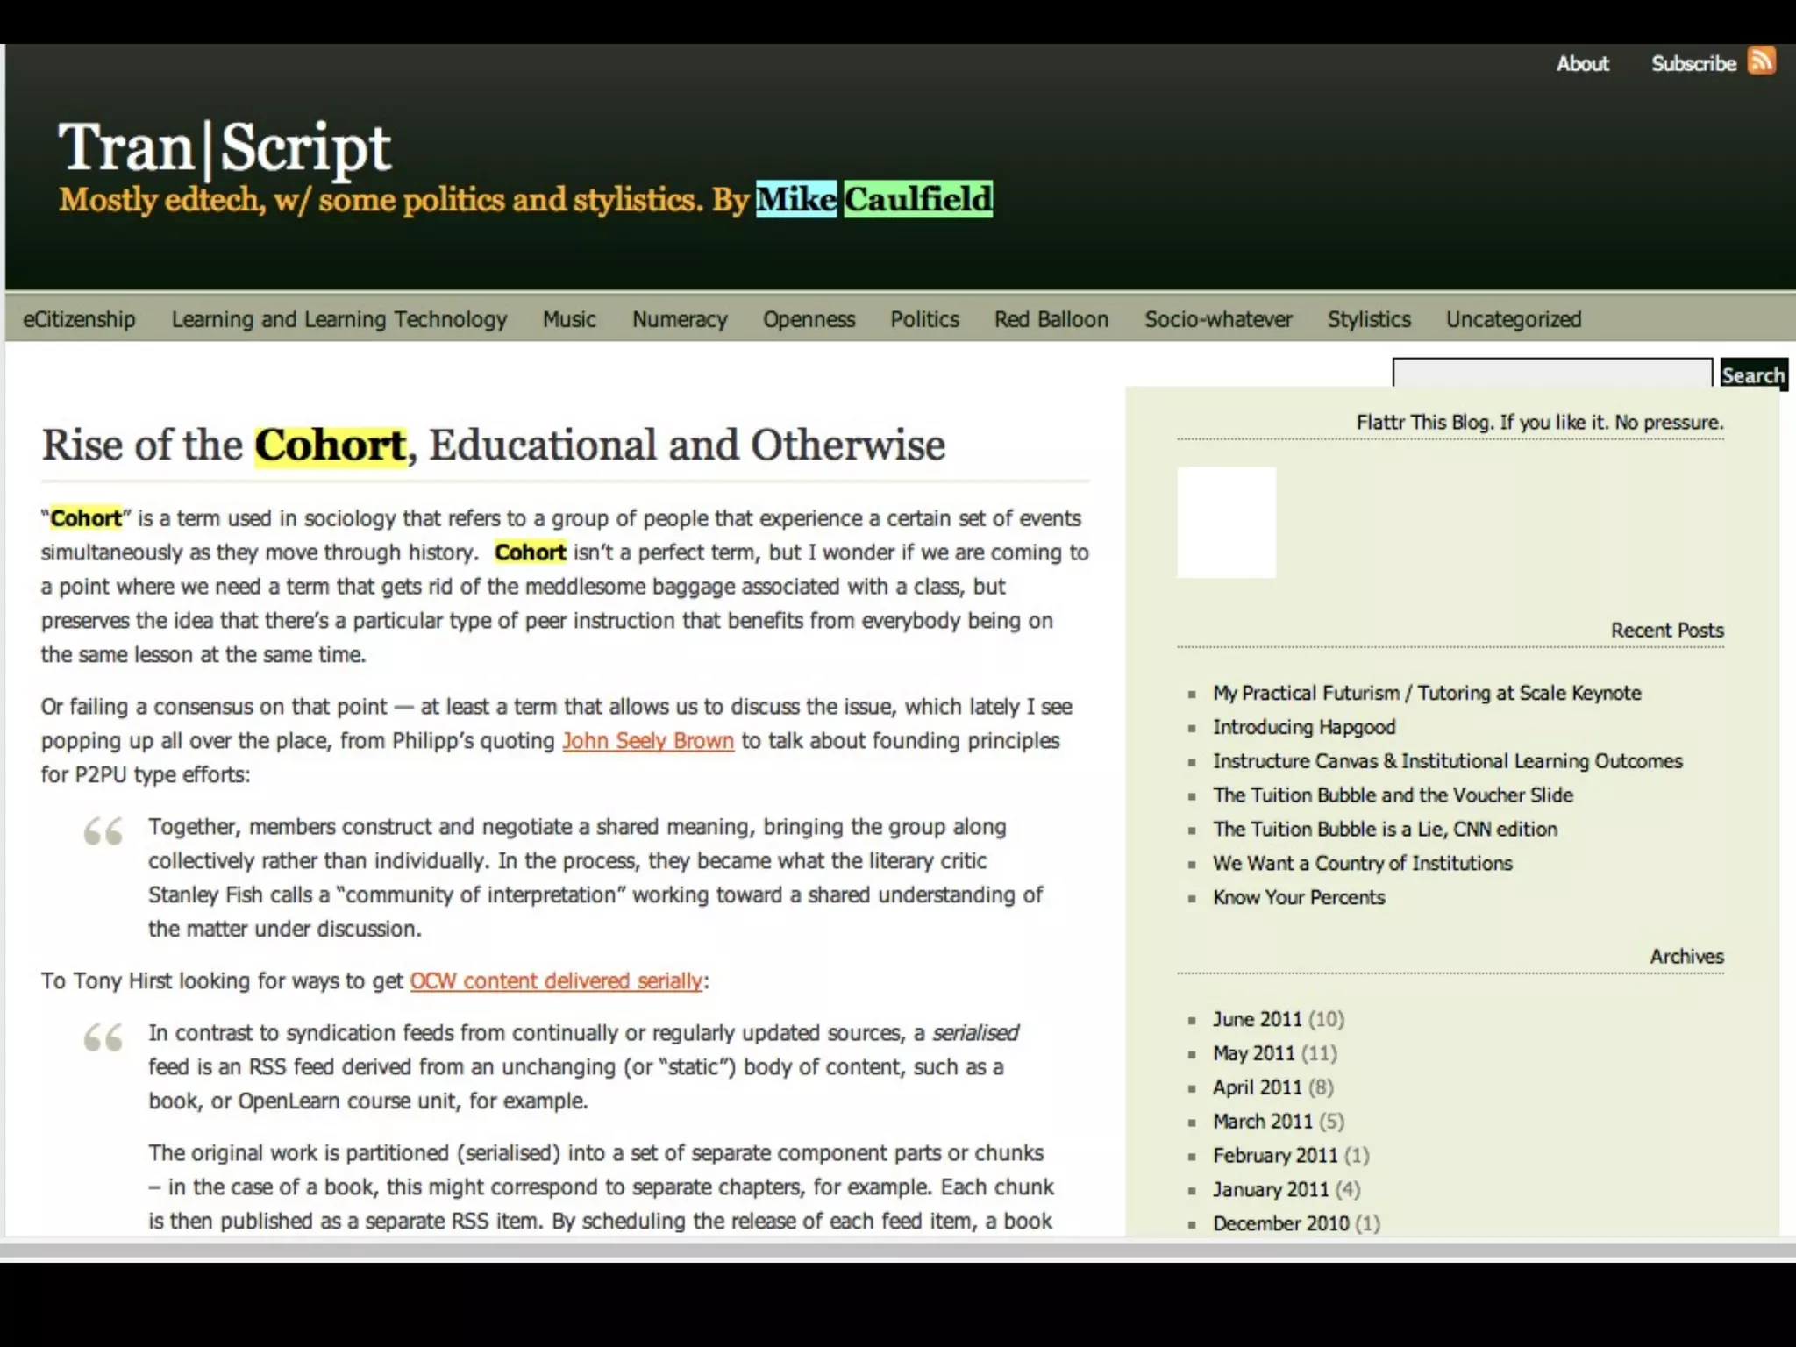View the June 2011 archive

1257,1019
